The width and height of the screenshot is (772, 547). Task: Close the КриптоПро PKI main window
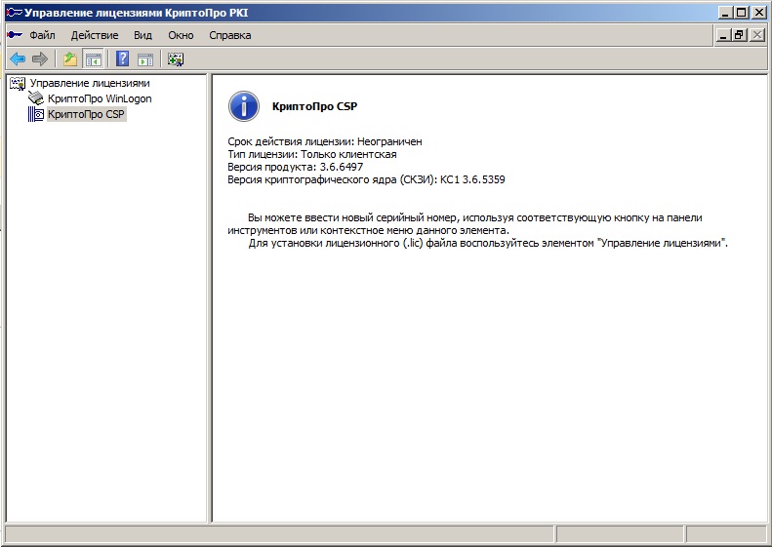point(758,13)
